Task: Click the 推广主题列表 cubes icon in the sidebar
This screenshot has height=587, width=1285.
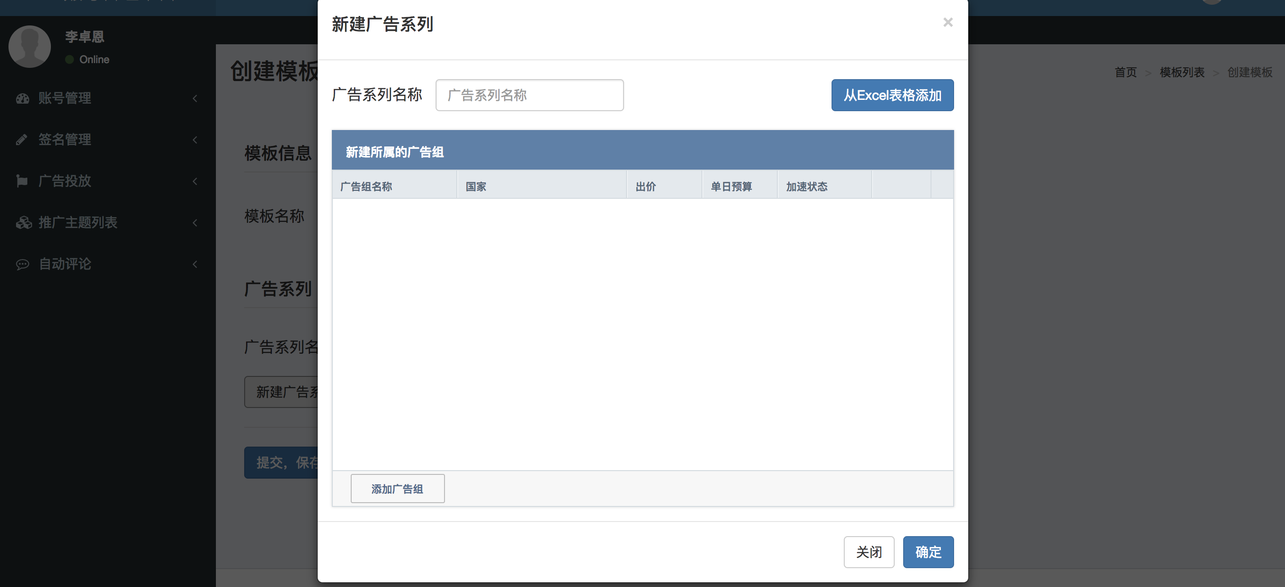Action: (24, 222)
